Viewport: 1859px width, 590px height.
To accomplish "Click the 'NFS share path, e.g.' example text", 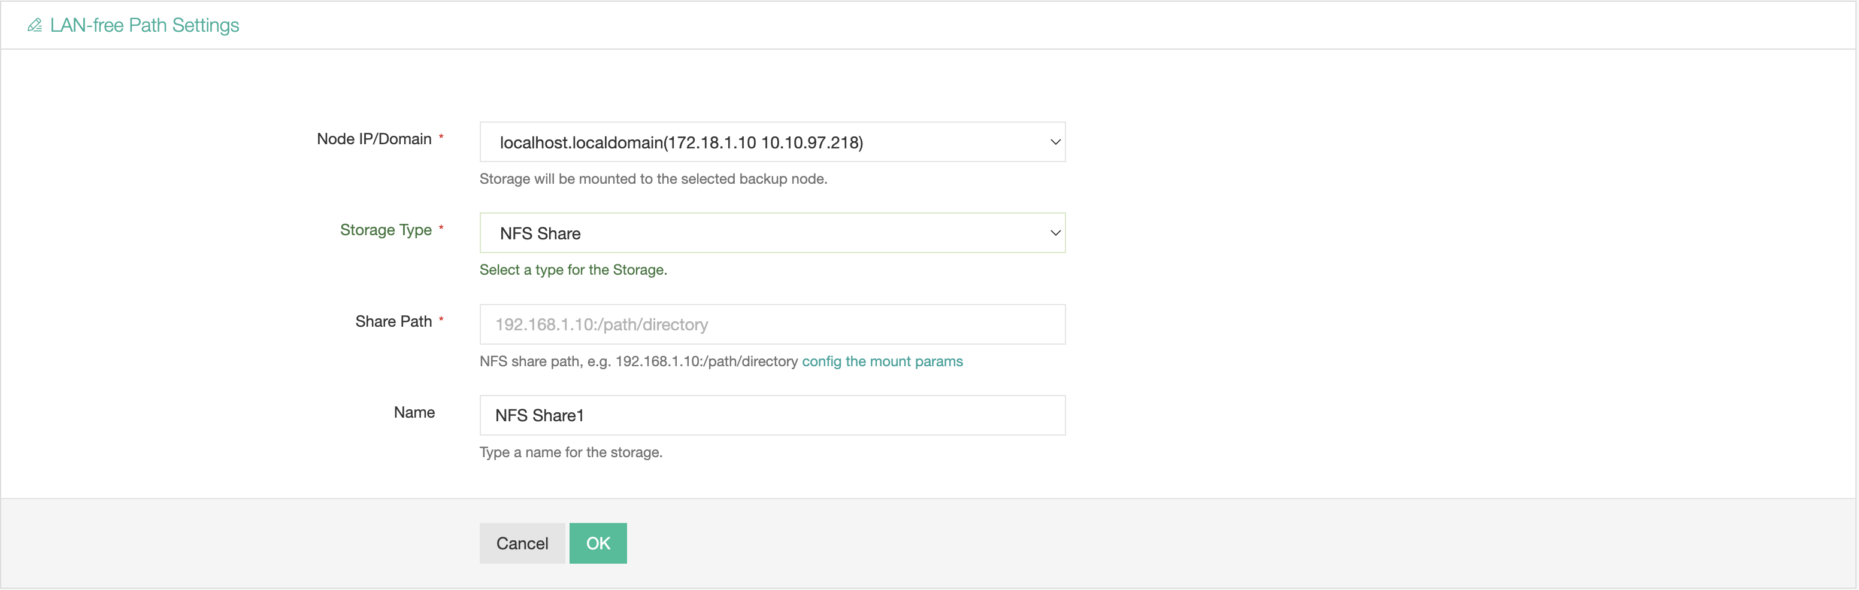I will [638, 361].
